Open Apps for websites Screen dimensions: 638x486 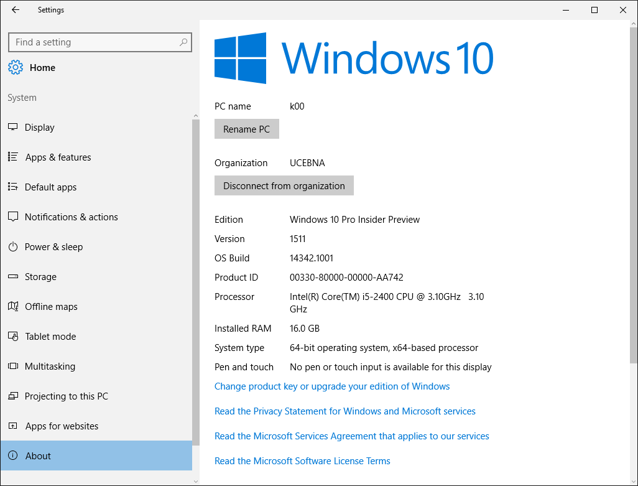pyautogui.click(x=96, y=426)
